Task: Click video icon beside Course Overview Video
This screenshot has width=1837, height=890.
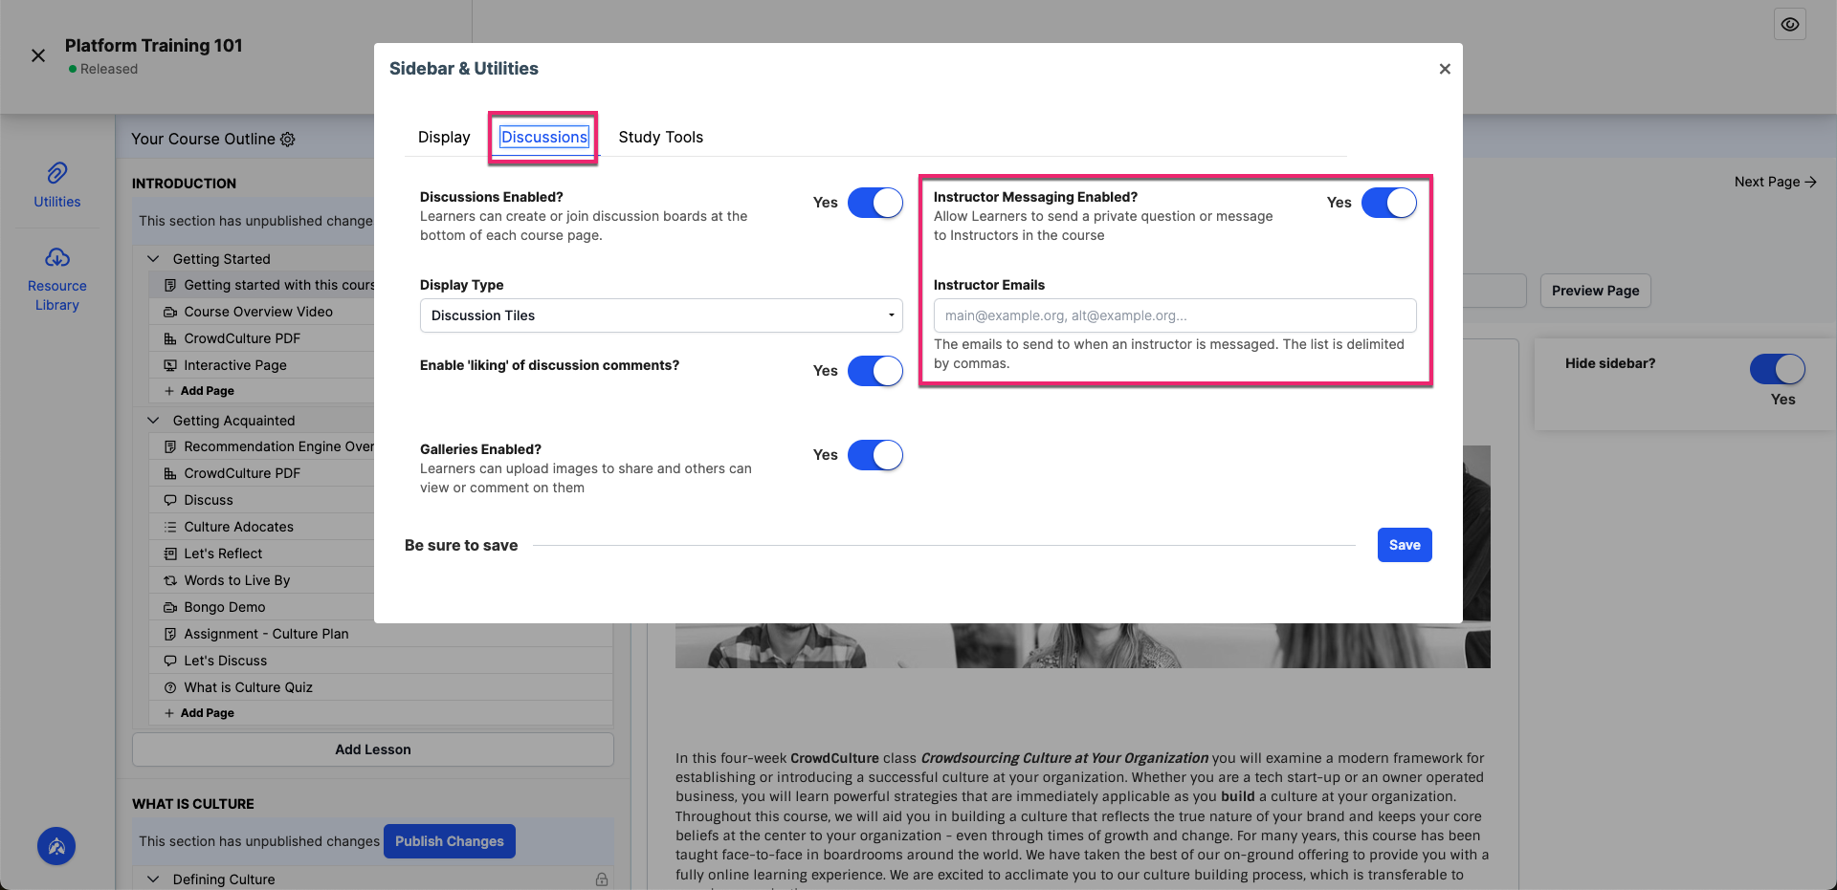Action: click(170, 312)
